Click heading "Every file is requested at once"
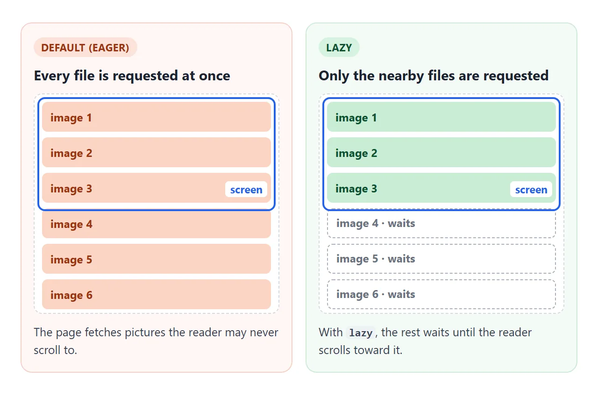Image resolution: width=598 pixels, height=397 pixels. point(132,76)
